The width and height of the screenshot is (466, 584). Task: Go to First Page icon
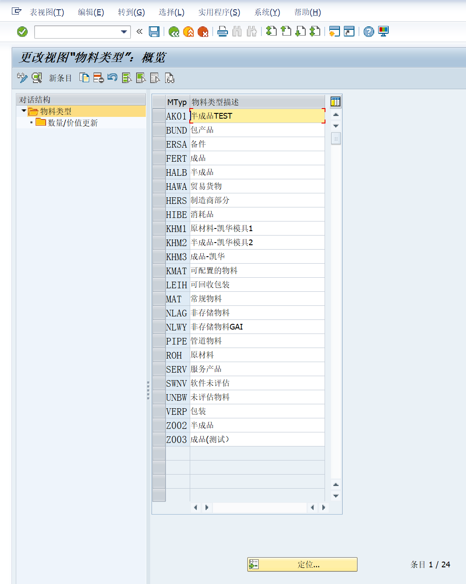[271, 32]
